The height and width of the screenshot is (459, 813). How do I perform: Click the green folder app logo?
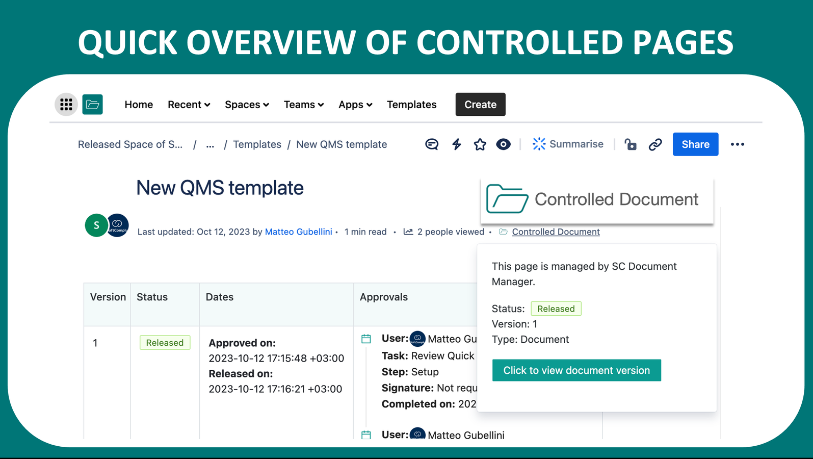[93, 105]
